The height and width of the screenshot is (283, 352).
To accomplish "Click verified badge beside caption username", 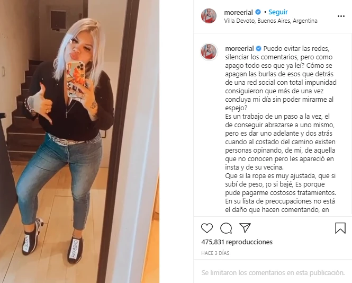I will tap(259, 48).
